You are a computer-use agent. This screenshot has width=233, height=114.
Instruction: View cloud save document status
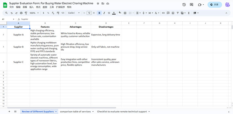(108, 3)
